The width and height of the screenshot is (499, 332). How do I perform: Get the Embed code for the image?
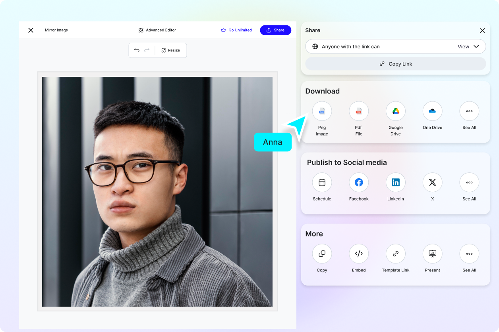358,254
